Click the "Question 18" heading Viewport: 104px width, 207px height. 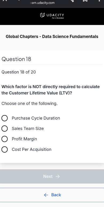[16, 59]
